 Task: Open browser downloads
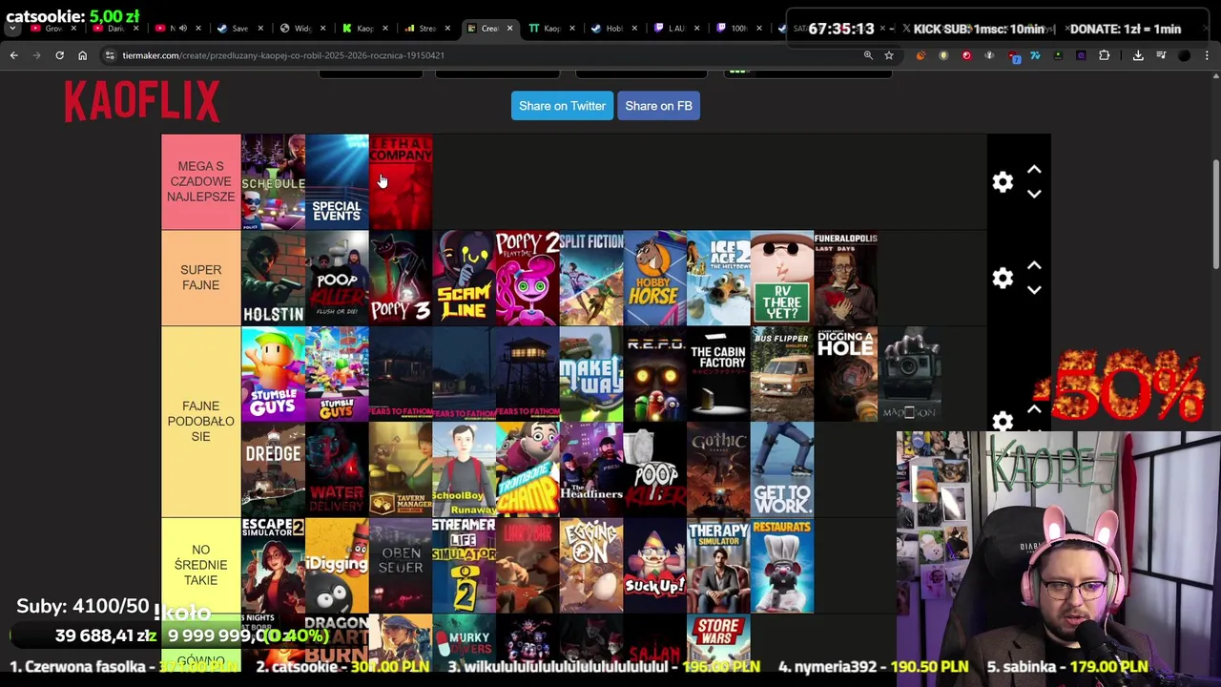pyautogui.click(x=1138, y=55)
